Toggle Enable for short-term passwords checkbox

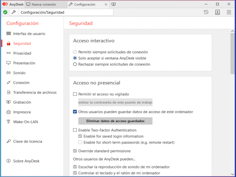coord(80,142)
